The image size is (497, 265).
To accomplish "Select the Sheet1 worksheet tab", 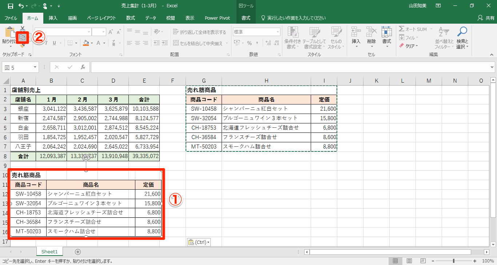I will (x=49, y=252).
